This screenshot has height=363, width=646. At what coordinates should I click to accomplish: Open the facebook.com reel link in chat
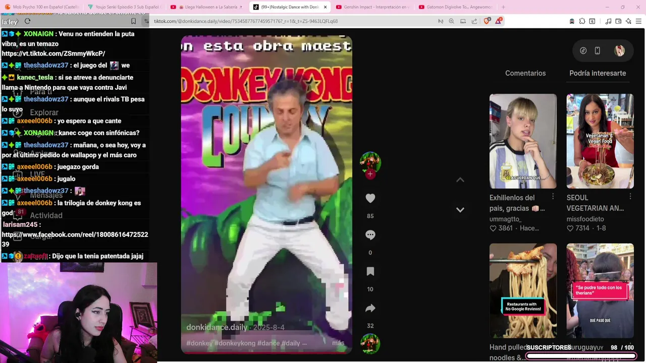[x=75, y=239]
